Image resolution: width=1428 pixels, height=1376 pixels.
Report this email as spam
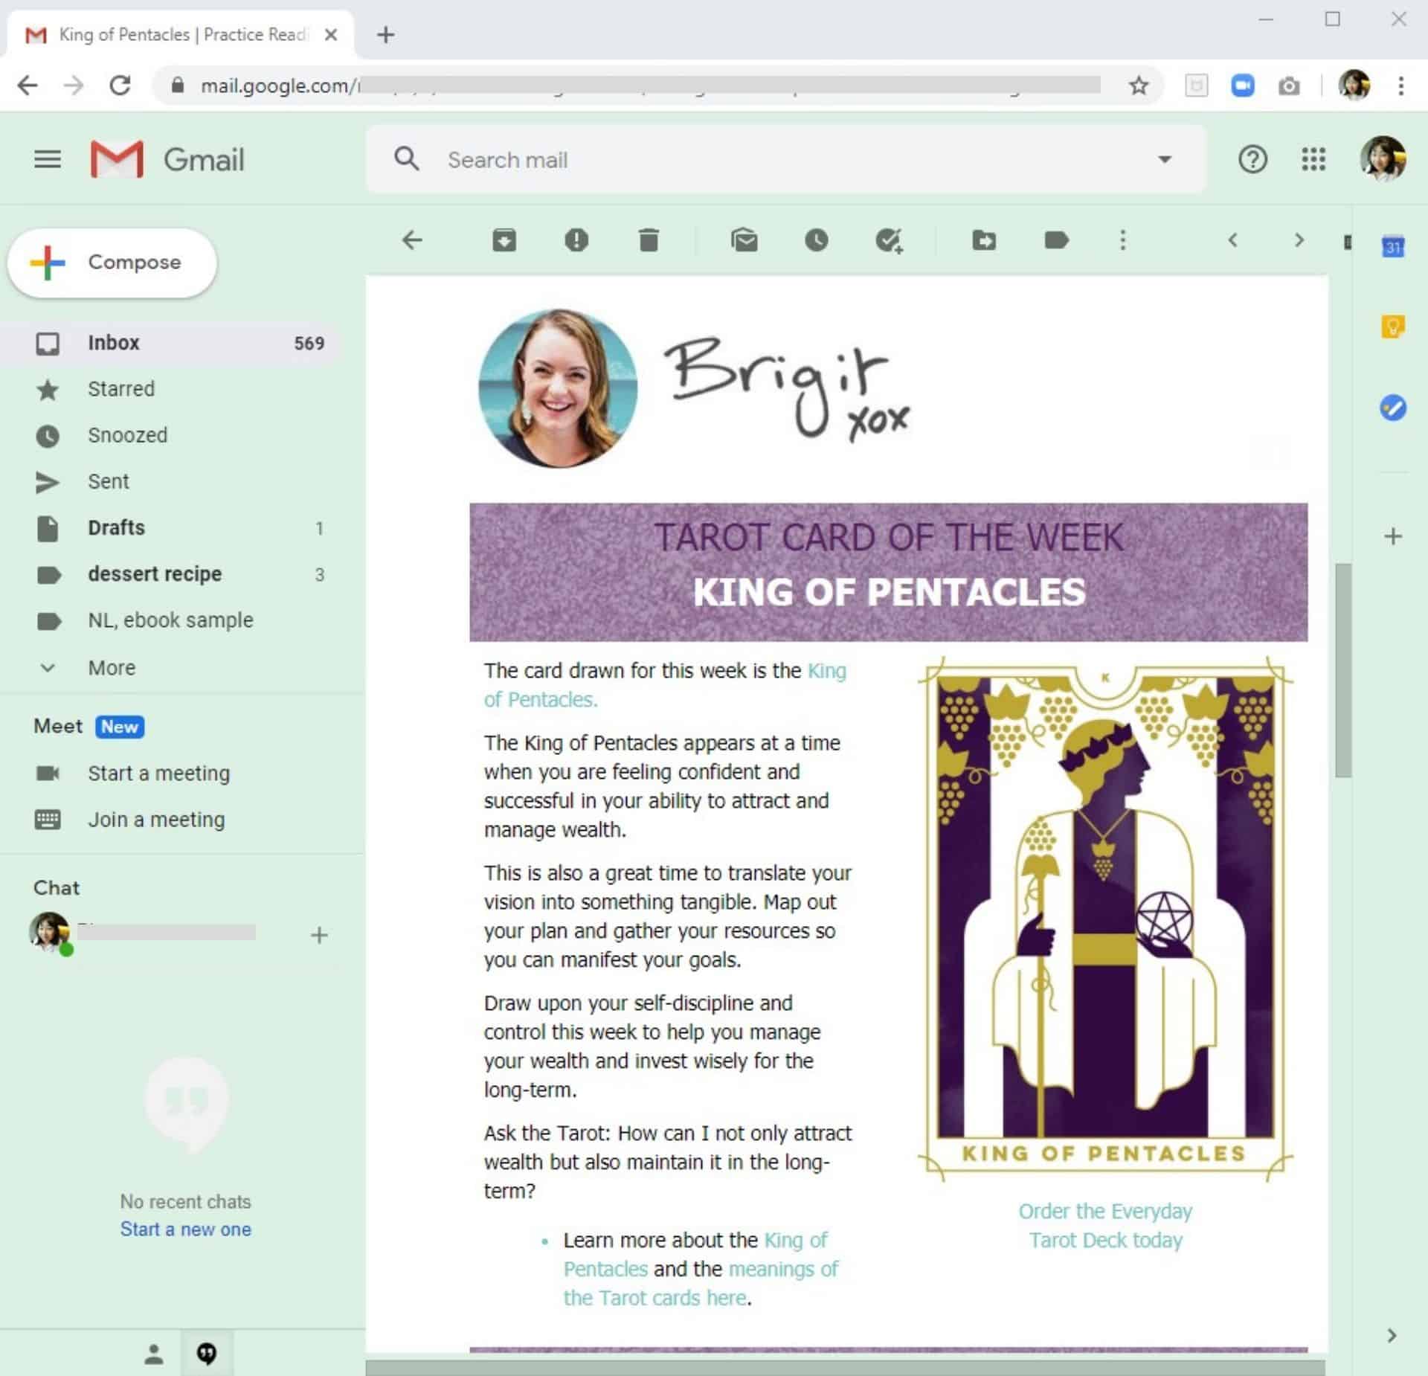point(576,240)
